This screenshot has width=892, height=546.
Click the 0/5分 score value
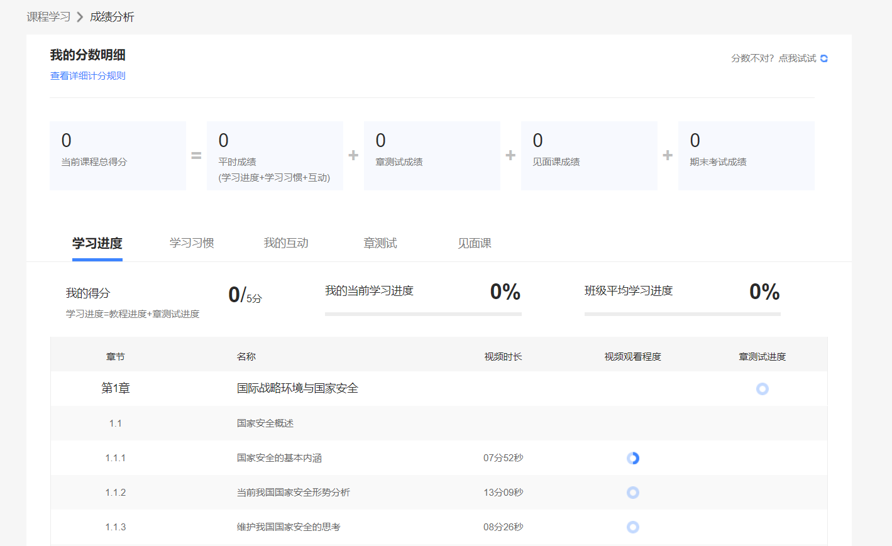pos(245,295)
